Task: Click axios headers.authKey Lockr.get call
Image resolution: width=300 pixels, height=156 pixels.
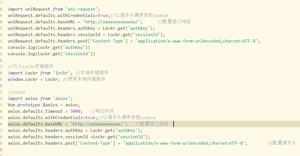Action: (116, 130)
